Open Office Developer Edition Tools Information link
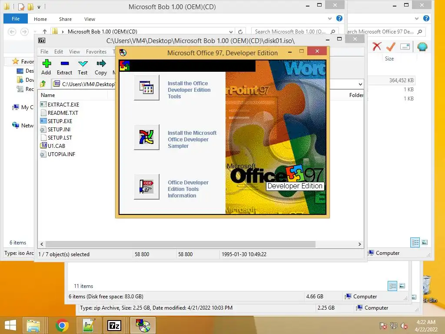The image size is (445, 334). point(188,189)
